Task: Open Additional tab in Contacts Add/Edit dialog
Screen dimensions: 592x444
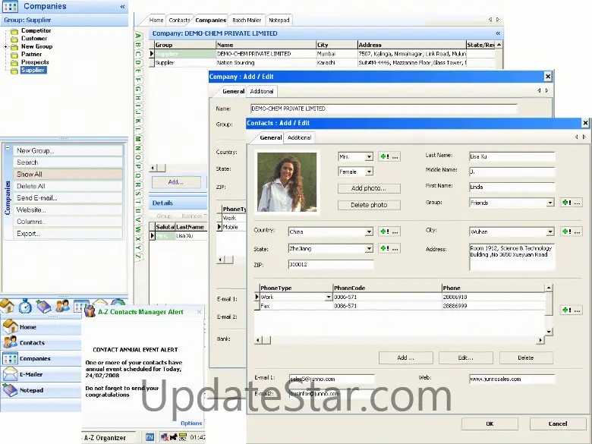Action: (299, 138)
